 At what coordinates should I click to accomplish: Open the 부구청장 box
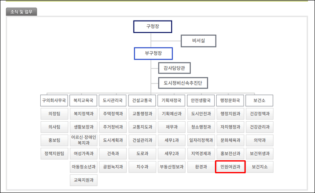tap(153, 54)
